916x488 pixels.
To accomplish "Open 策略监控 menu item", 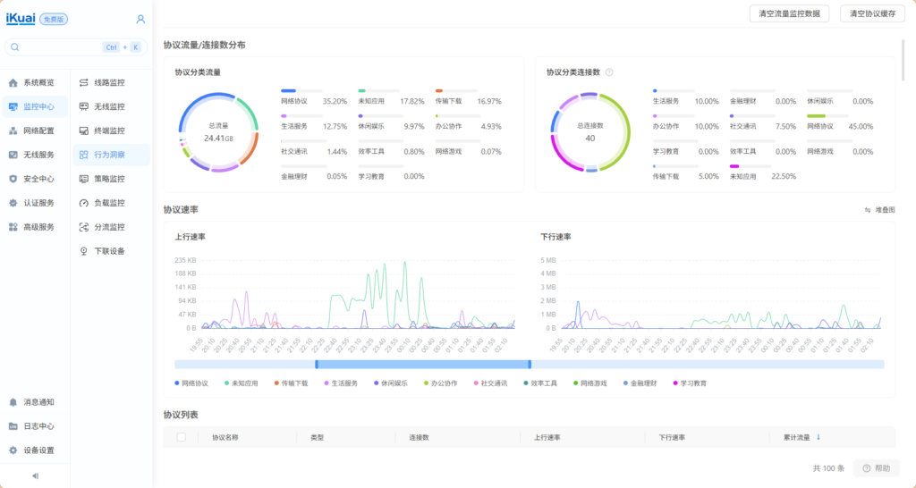I will (111, 180).
